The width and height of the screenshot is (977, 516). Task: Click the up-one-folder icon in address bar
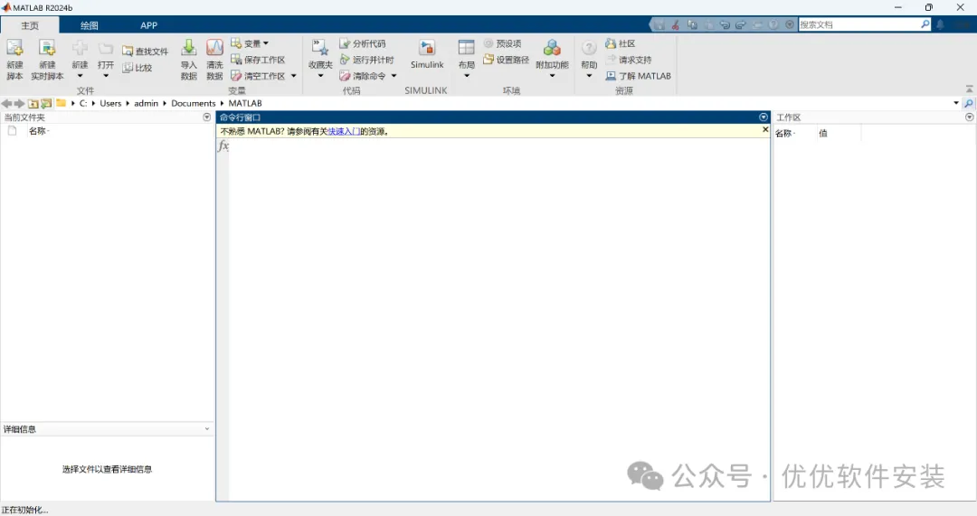(33, 103)
